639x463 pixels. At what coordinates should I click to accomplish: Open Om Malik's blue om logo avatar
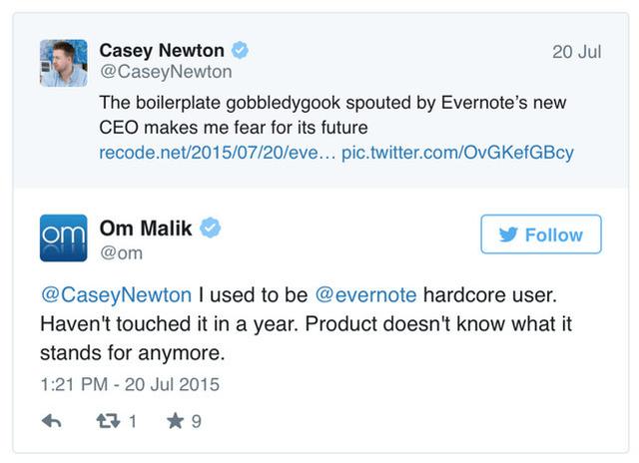63,238
